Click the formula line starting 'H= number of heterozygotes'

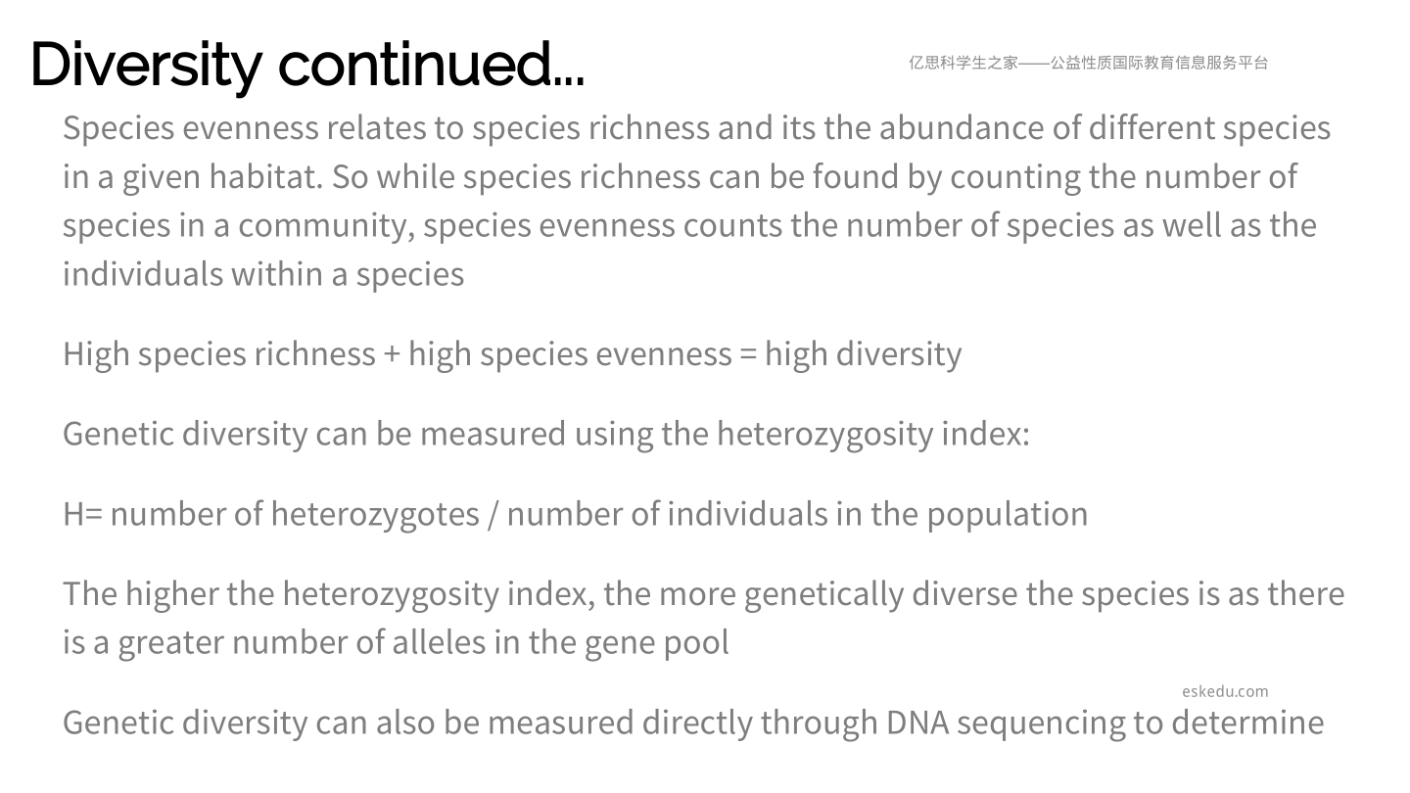coord(576,513)
